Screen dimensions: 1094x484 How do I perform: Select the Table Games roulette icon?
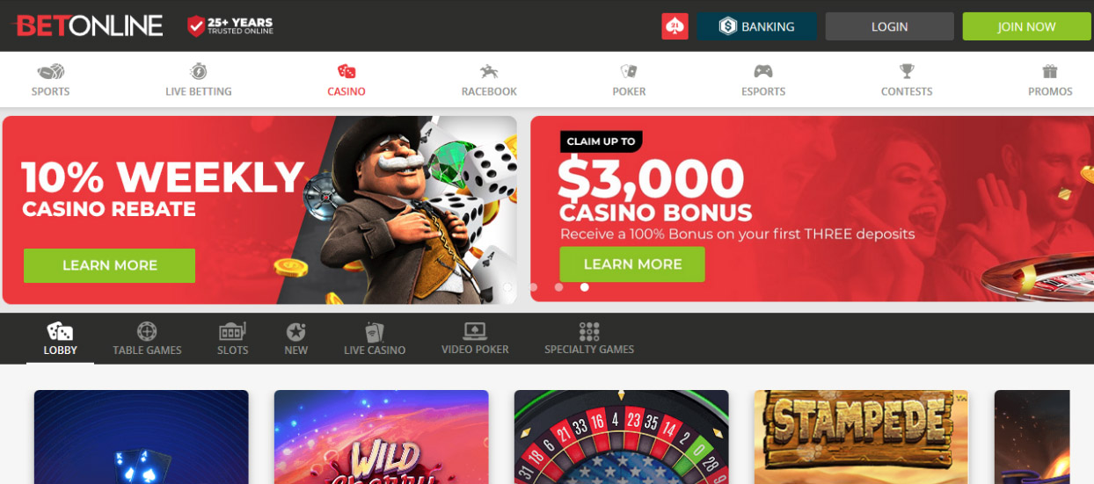pos(147,331)
